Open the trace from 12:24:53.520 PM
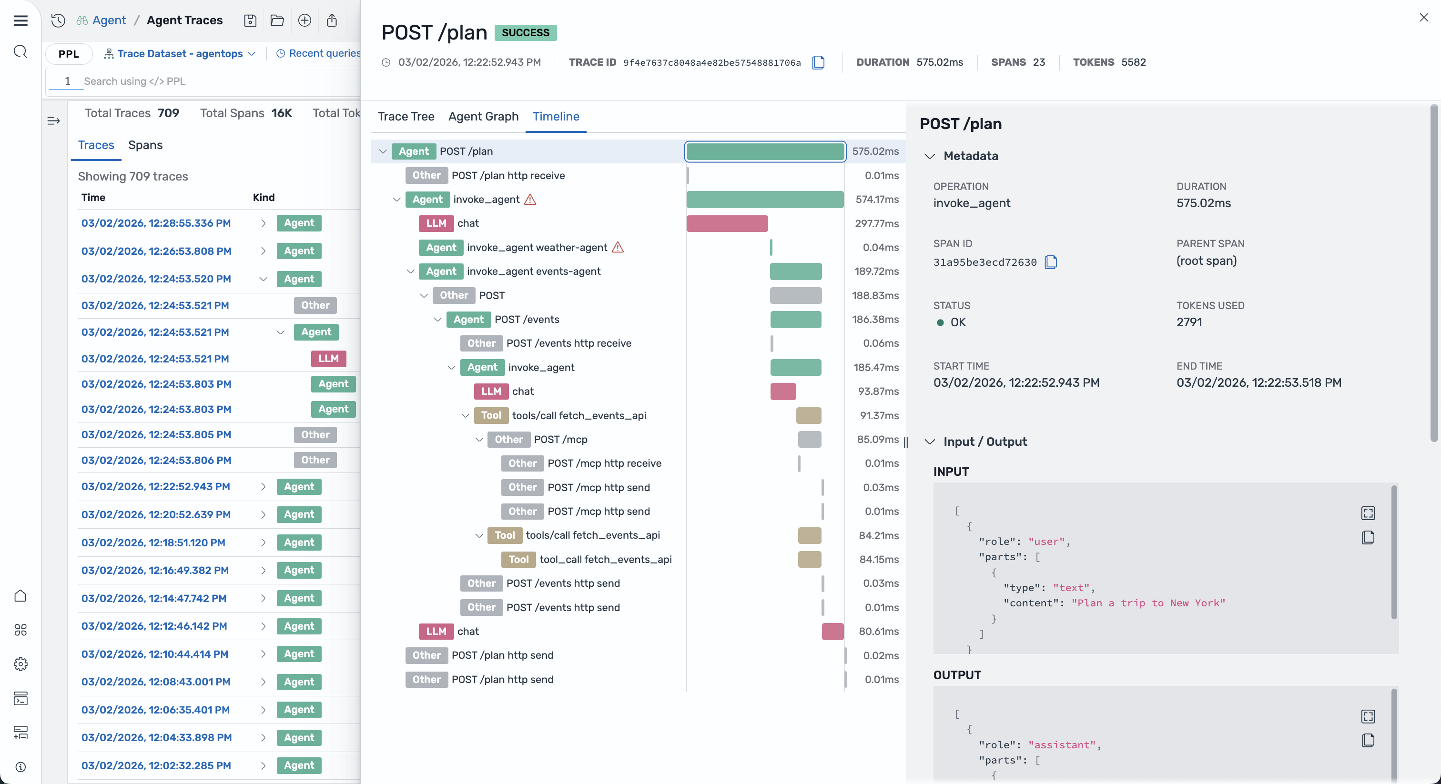 (x=155, y=279)
